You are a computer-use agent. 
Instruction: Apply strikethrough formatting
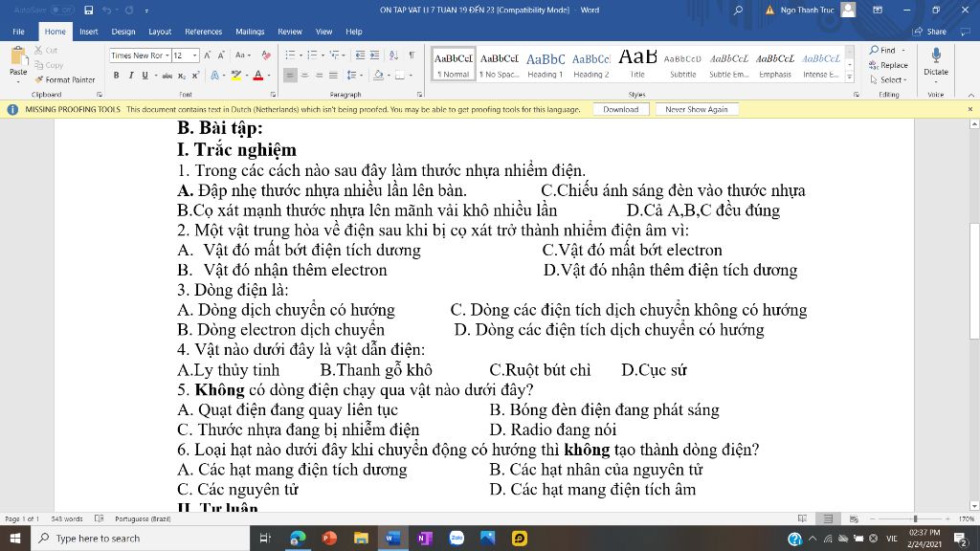(x=167, y=76)
